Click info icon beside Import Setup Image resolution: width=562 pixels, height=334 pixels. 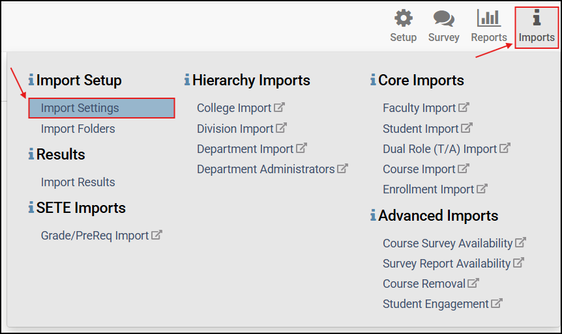31,80
